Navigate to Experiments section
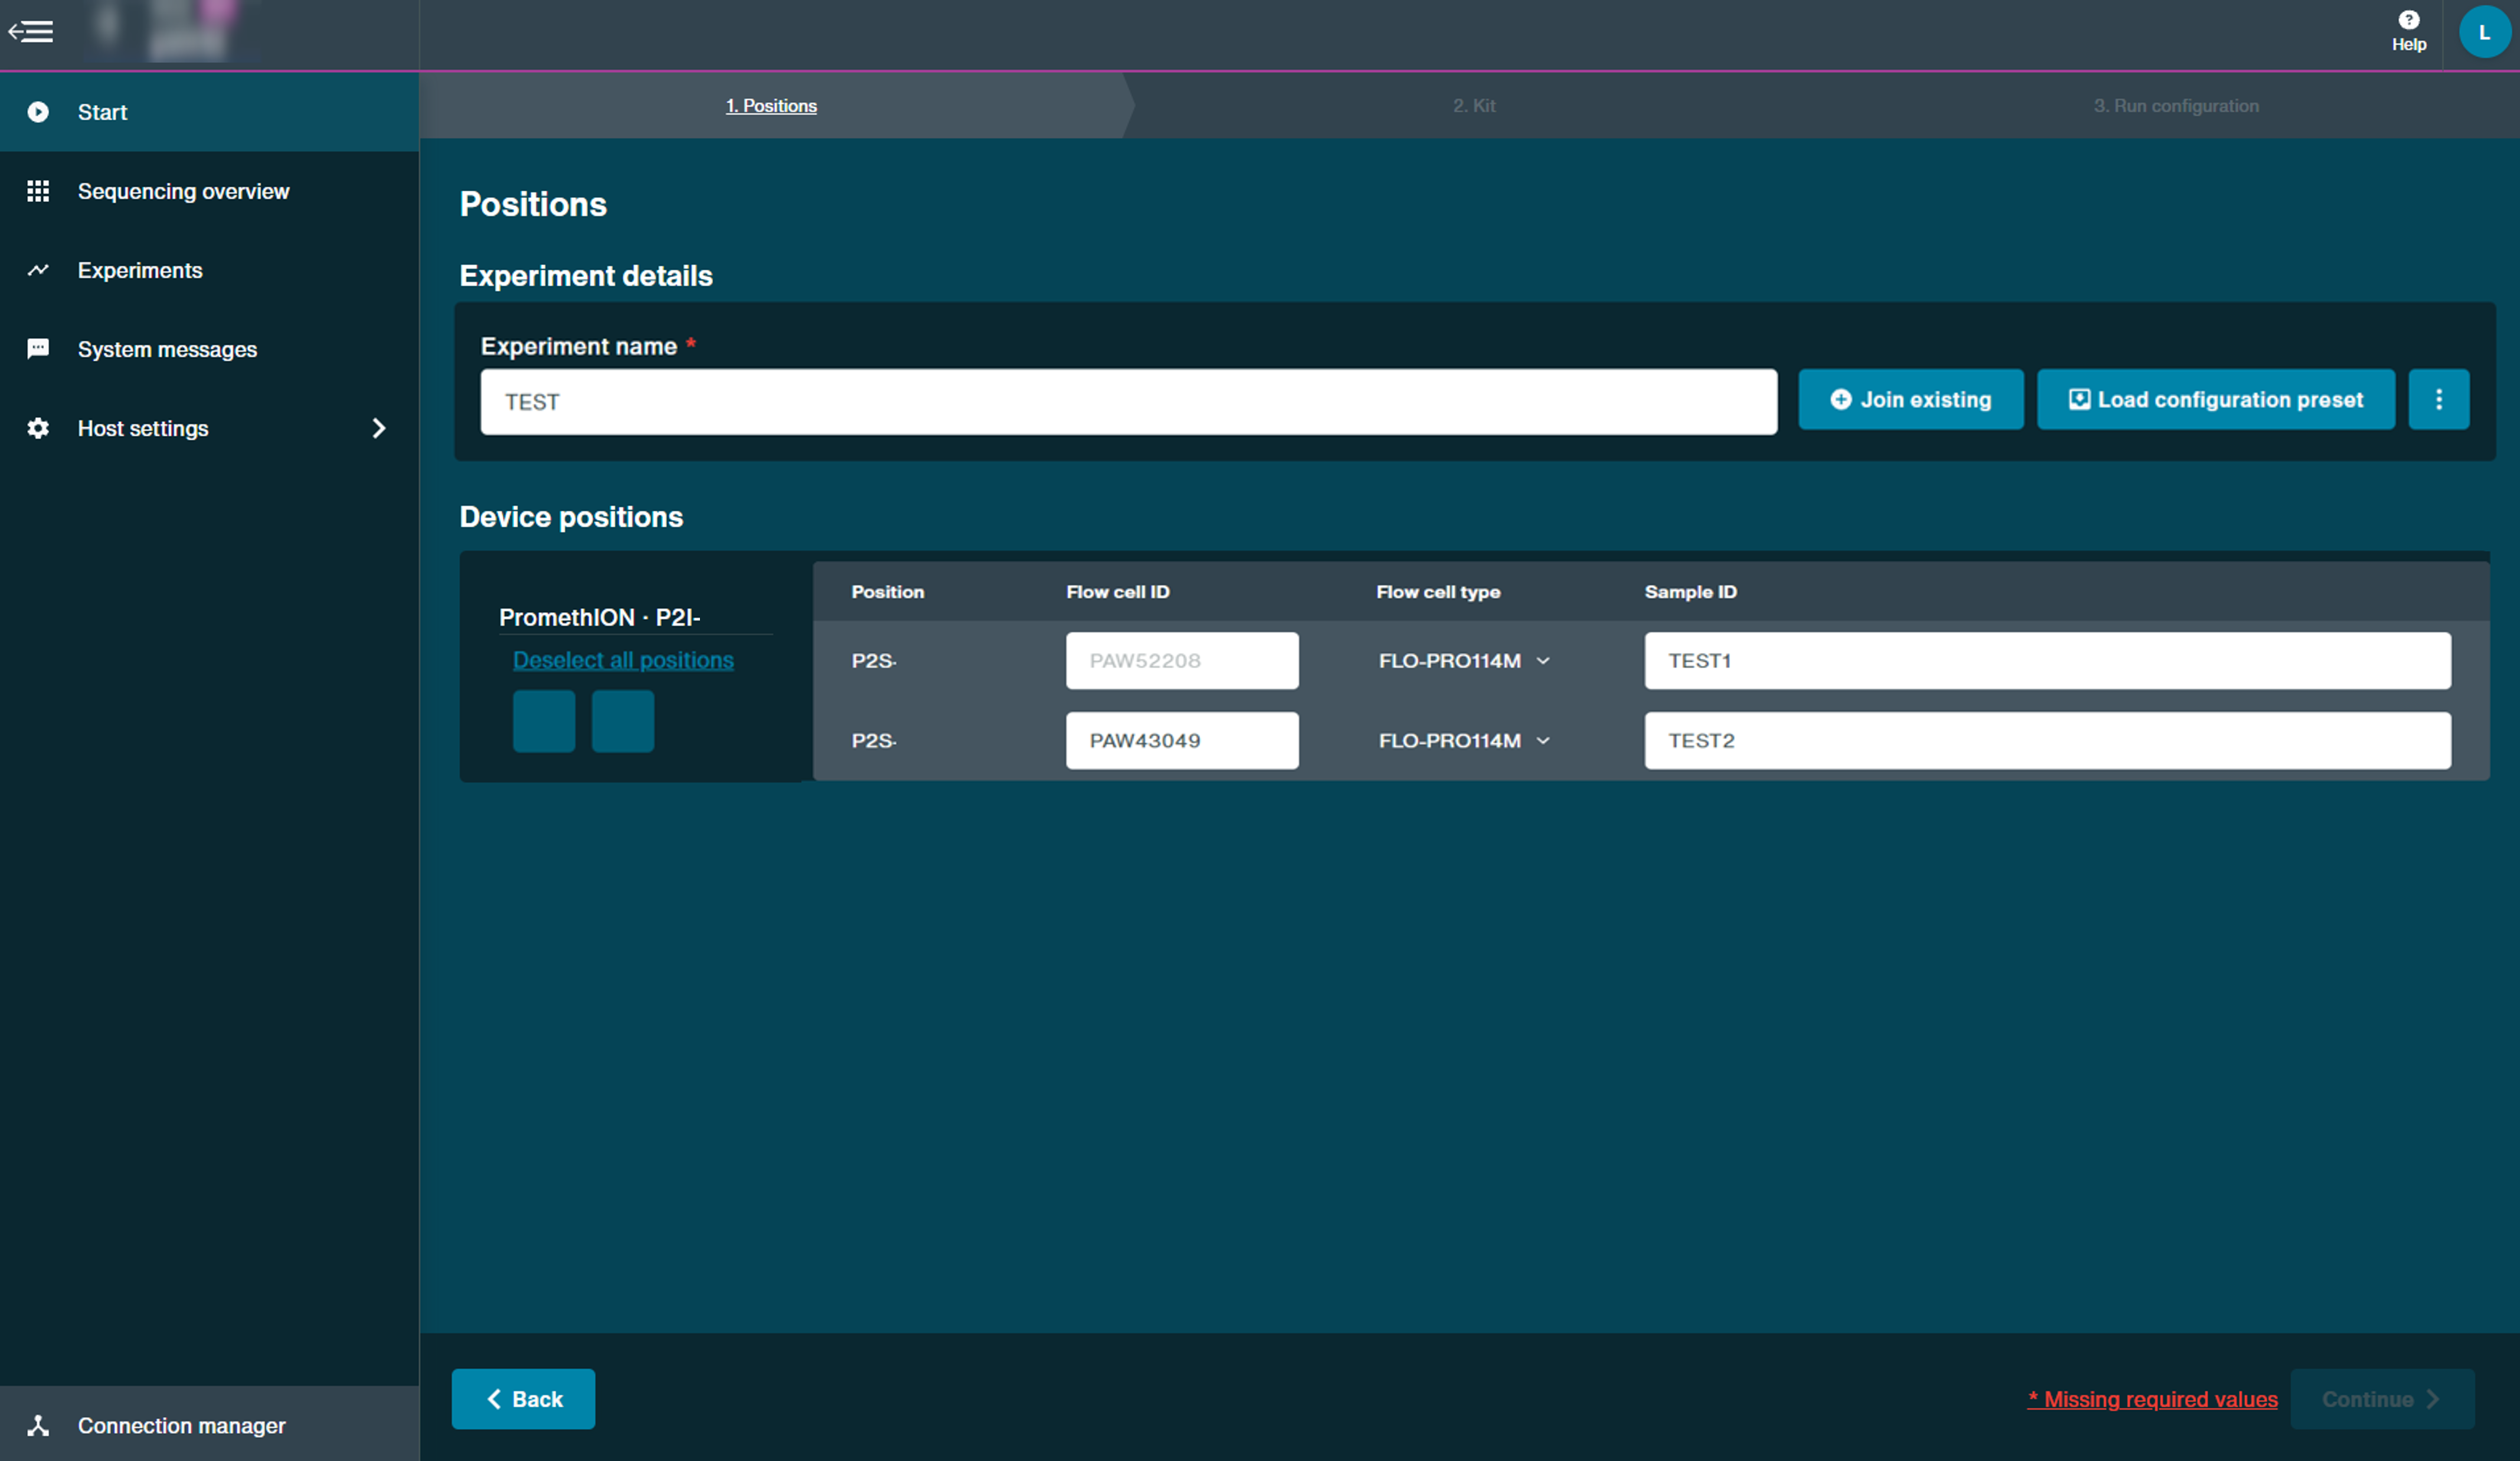The height and width of the screenshot is (1461, 2520). (139, 270)
